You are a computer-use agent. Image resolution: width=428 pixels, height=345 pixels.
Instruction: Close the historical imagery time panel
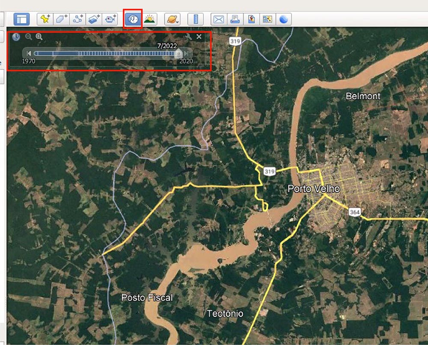pyautogui.click(x=199, y=37)
